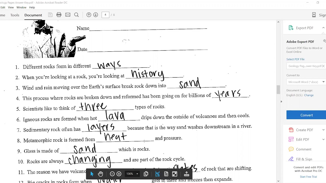
Task: Click the Export PDF panel icon
Action: coord(291,28)
